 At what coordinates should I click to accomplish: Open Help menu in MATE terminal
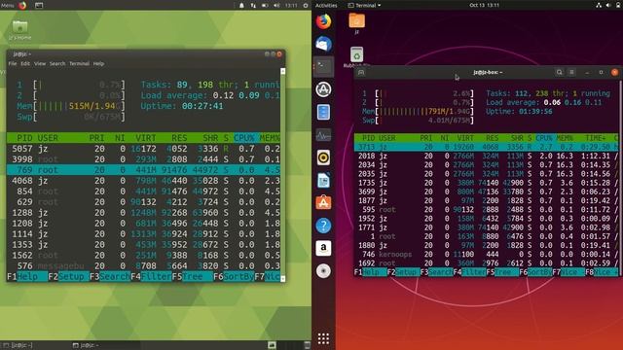pos(98,63)
